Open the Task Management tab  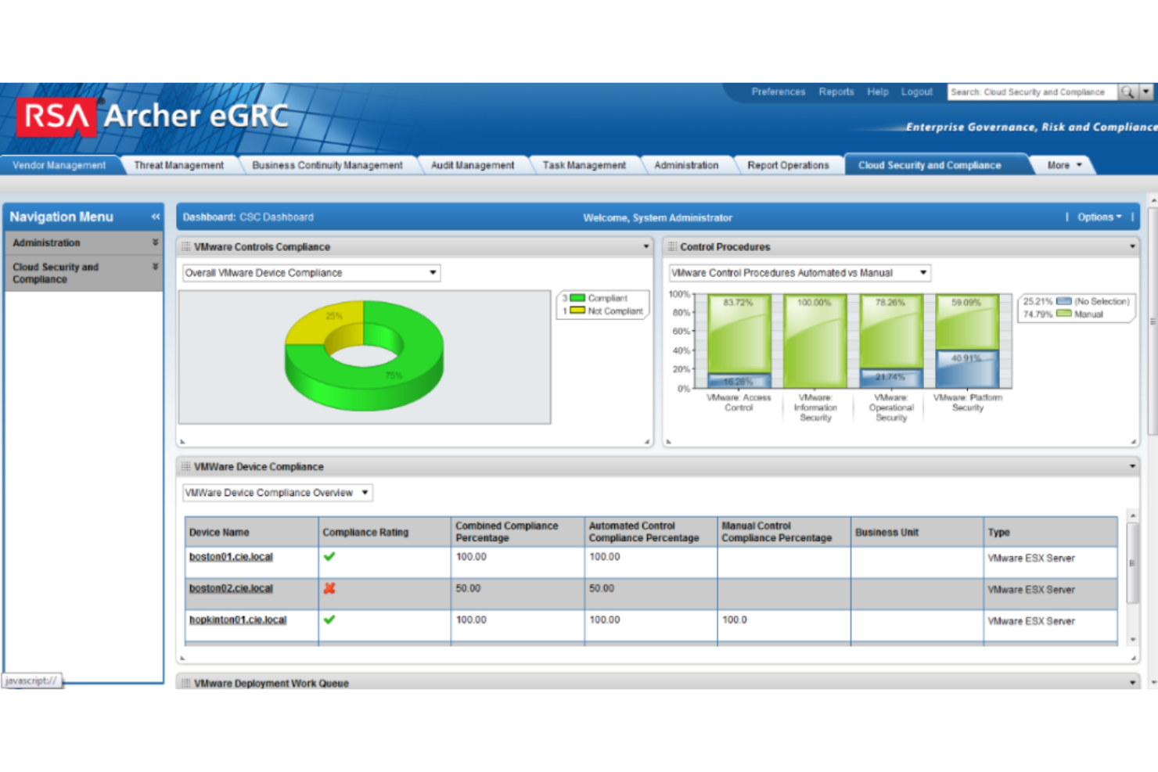[584, 165]
